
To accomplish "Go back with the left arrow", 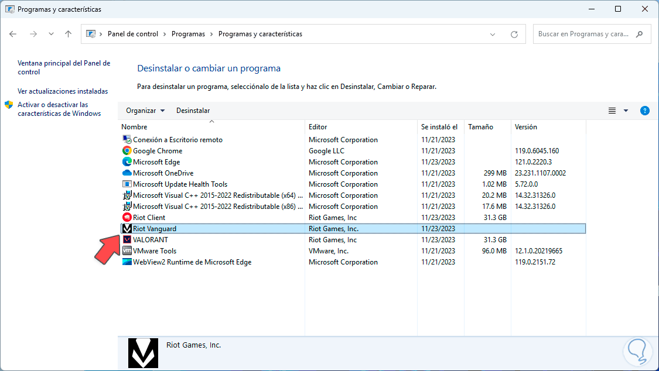I will pos(13,34).
